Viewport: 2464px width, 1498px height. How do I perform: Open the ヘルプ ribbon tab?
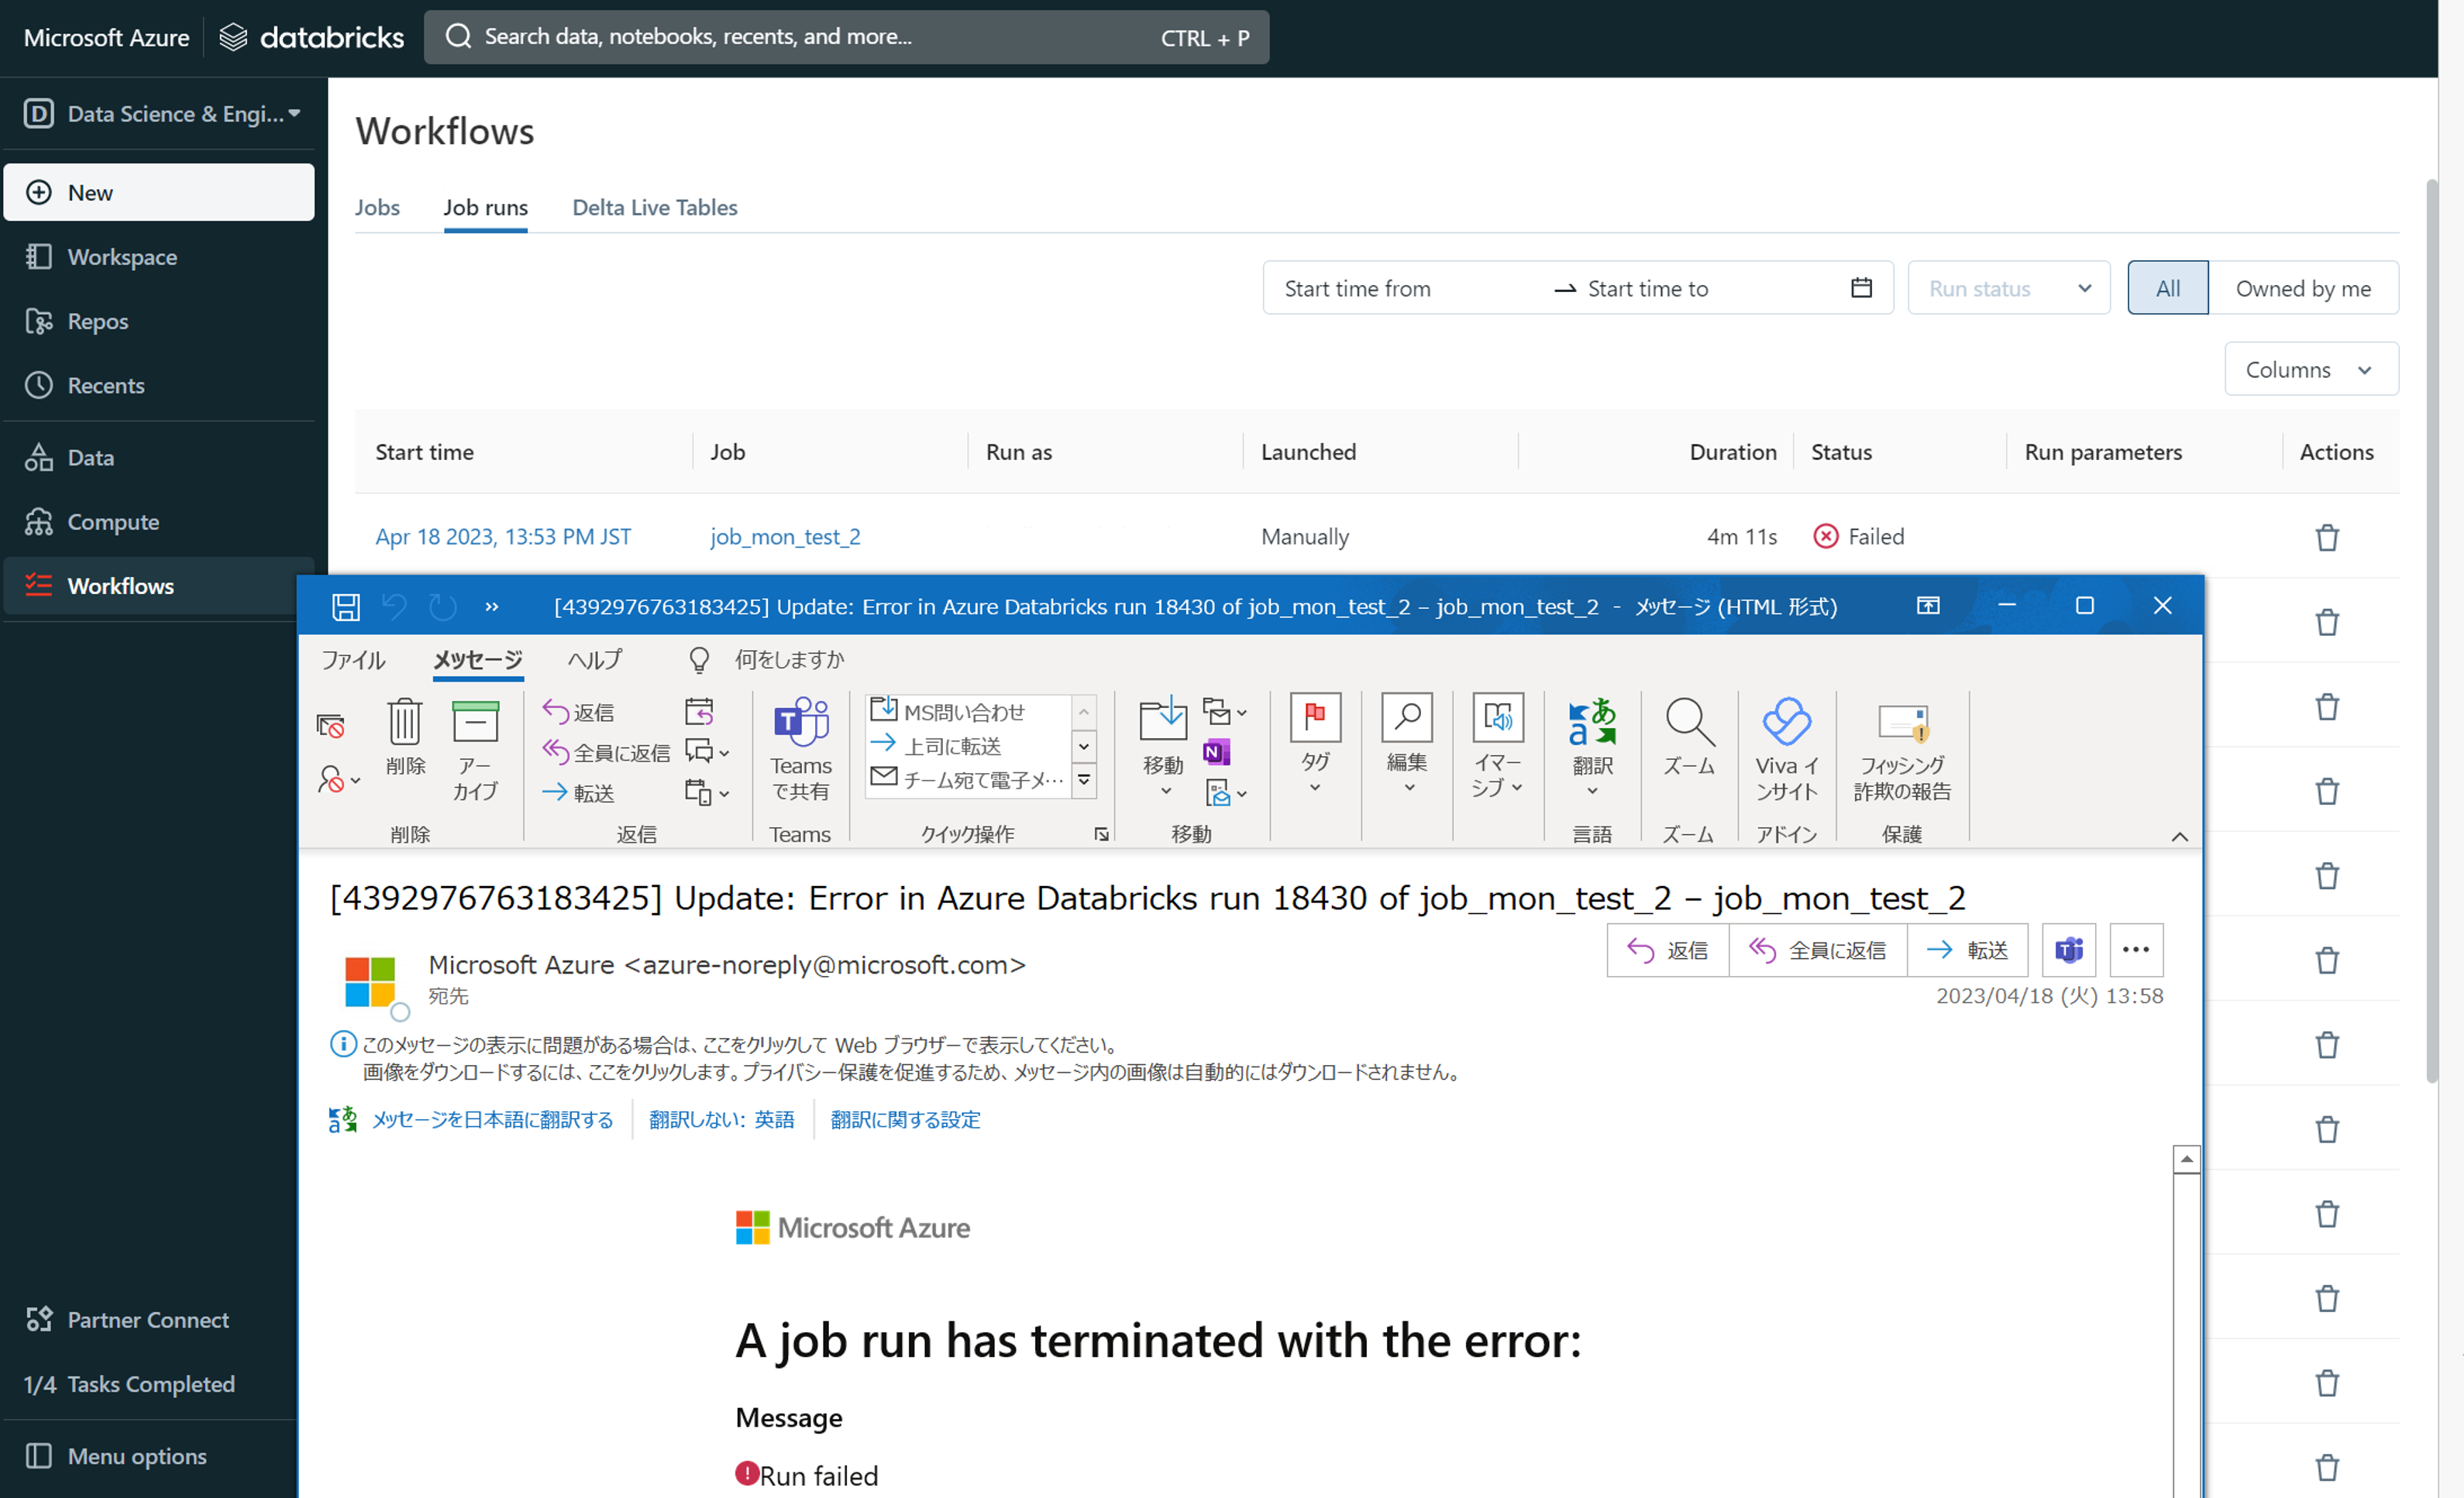point(594,660)
